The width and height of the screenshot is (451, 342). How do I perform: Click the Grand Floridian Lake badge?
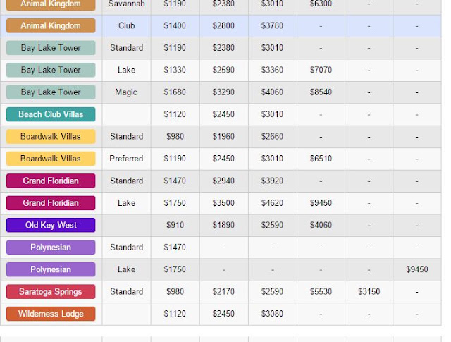click(x=51, y=203)
